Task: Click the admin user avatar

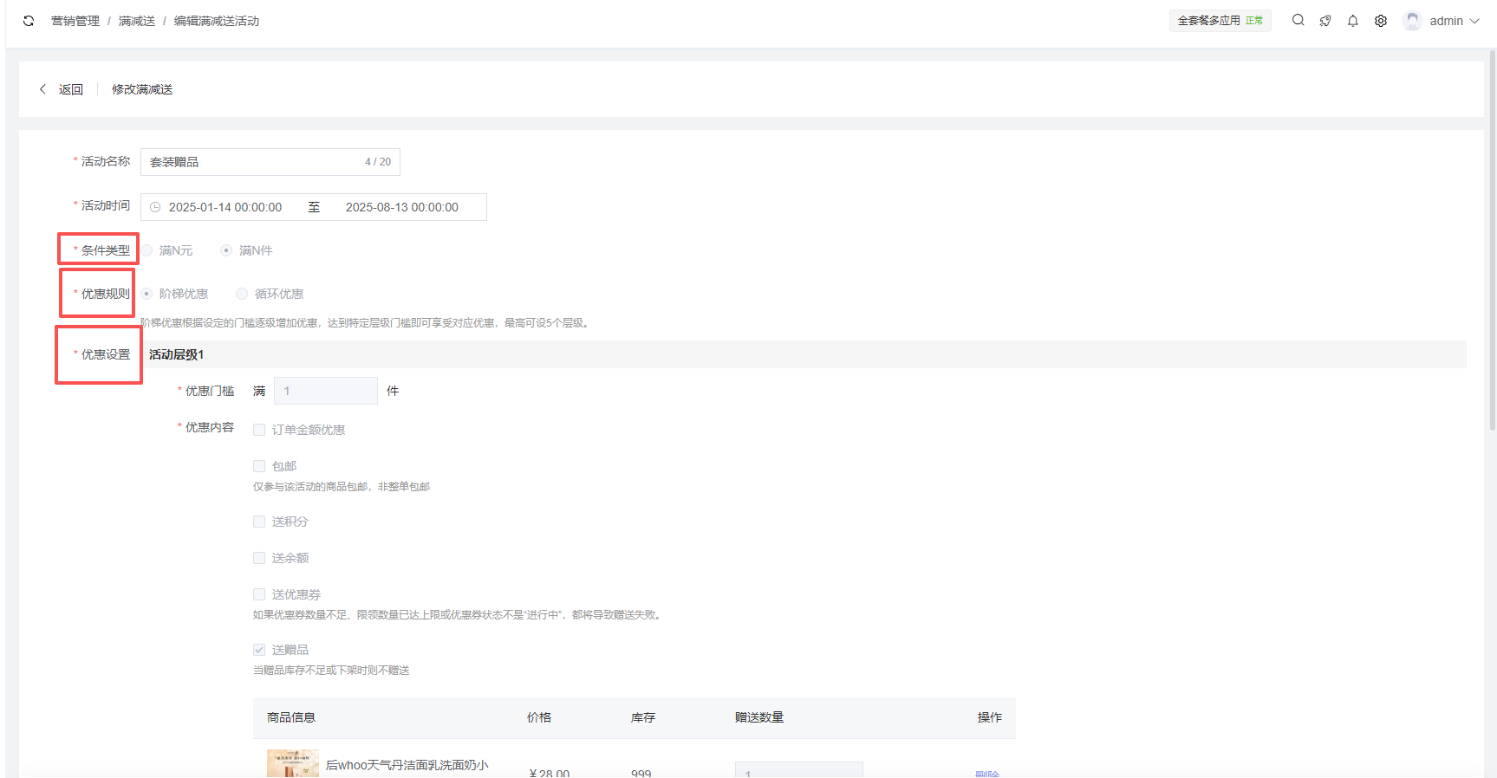Action: [1412, 21]
